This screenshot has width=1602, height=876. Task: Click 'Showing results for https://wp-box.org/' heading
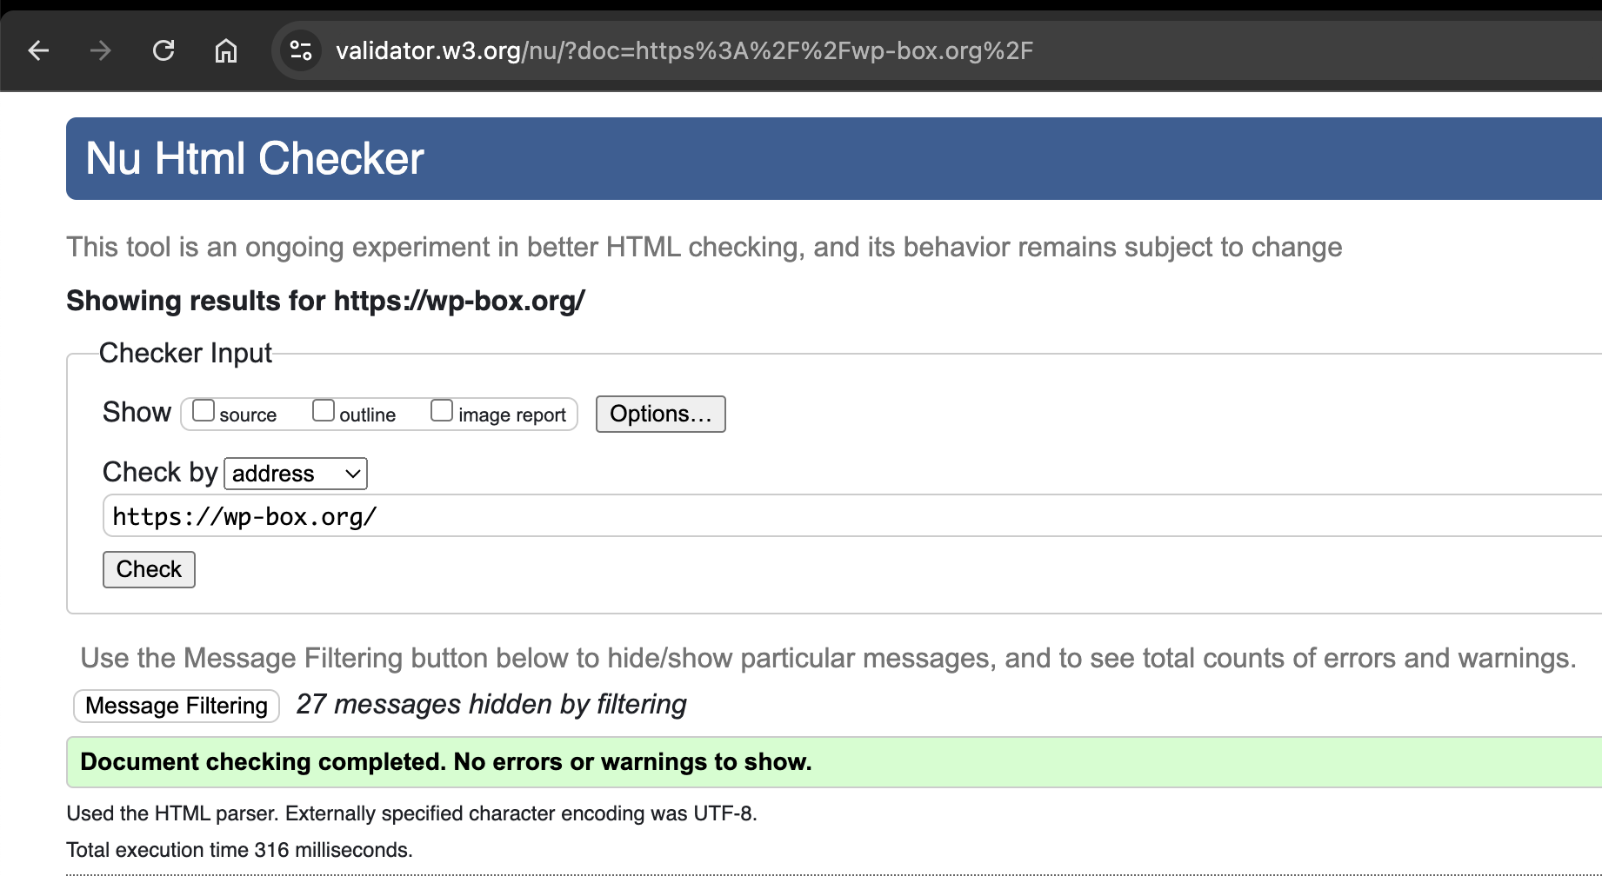pos(325,301)
